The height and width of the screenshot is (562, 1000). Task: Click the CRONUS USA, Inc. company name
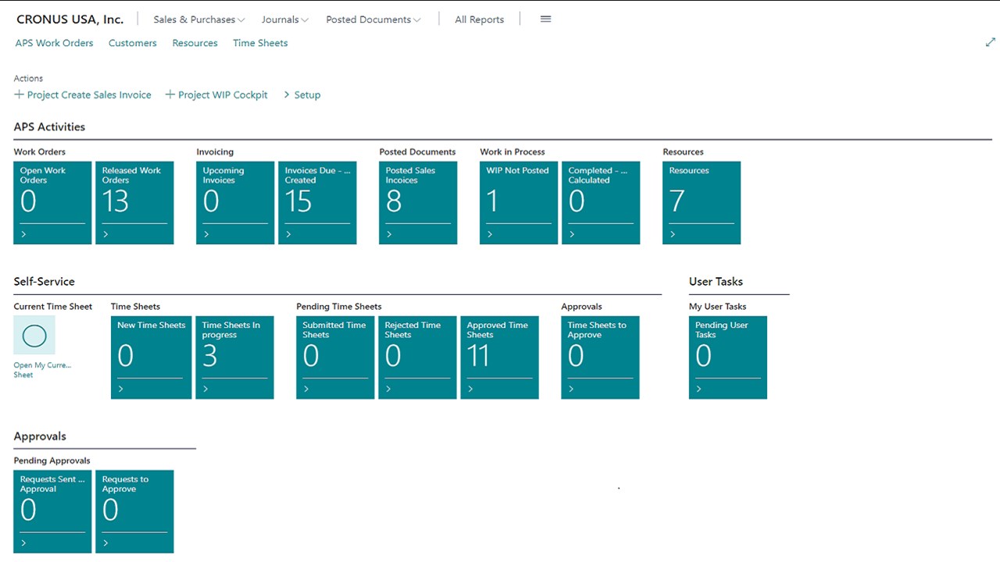(70, 20)
